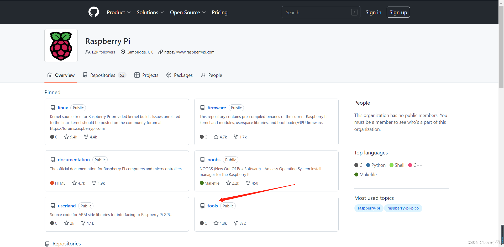Open the tools repository
This screenshot has width=504, height=247.
[213, 206]
